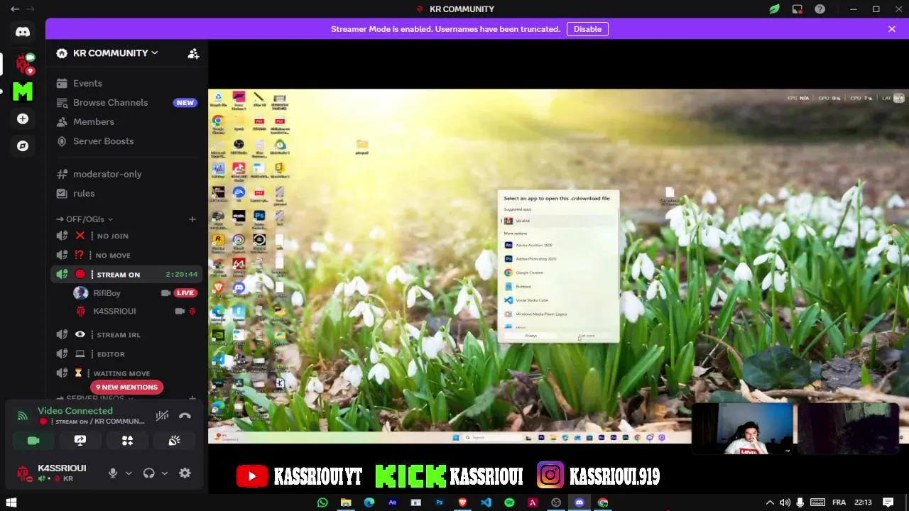
Task: Open WhatsApp from the taskbar
Action: [x=323, y=502]
